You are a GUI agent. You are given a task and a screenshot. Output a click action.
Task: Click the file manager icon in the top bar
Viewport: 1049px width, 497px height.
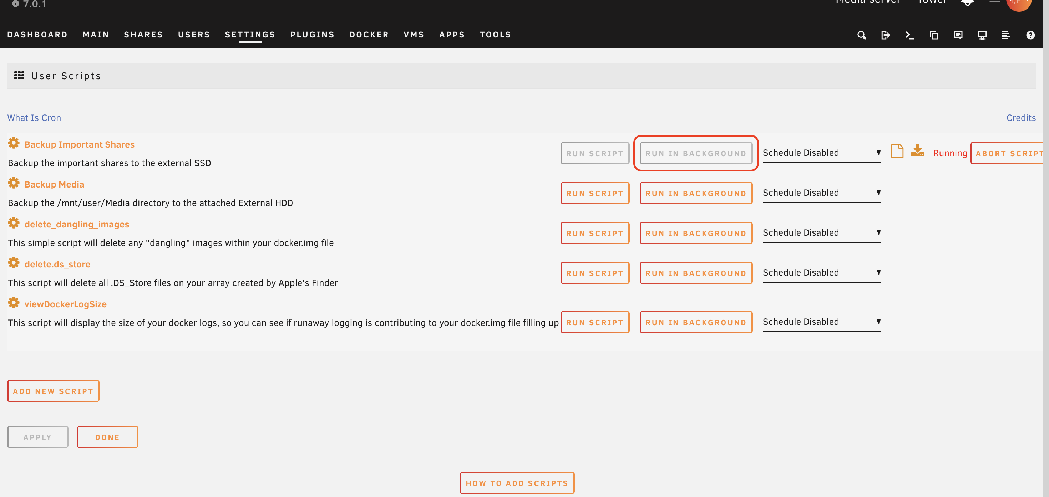pyautogui.click(x=934, y=35)
